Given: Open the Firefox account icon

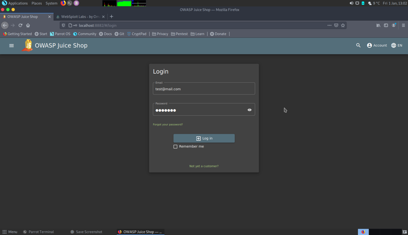Looking at the screenshot, I should tap(394, 25).
